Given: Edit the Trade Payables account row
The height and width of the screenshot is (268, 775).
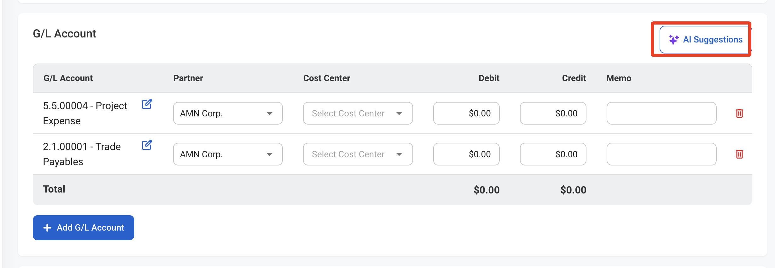Looking at the screenshot, I should [x=147, y=145].
